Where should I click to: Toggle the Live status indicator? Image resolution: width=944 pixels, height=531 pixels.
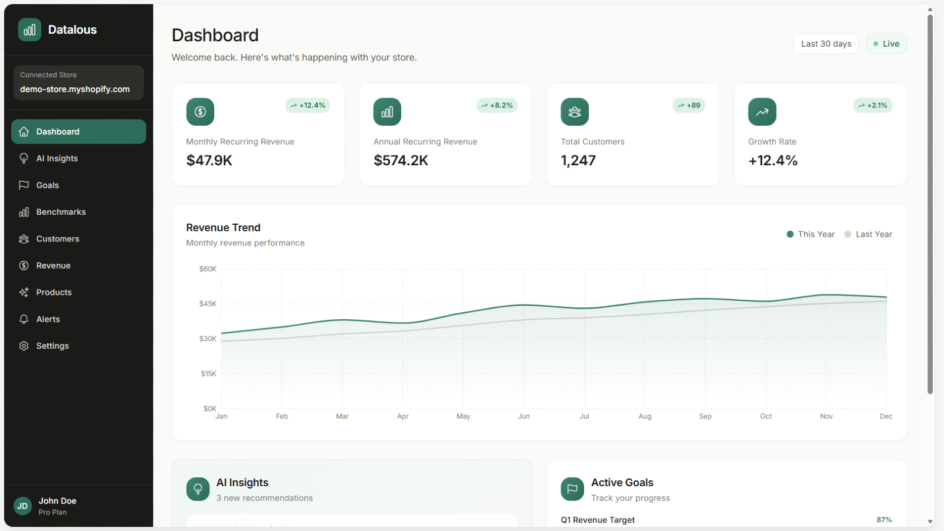click(x=886, y=43)
